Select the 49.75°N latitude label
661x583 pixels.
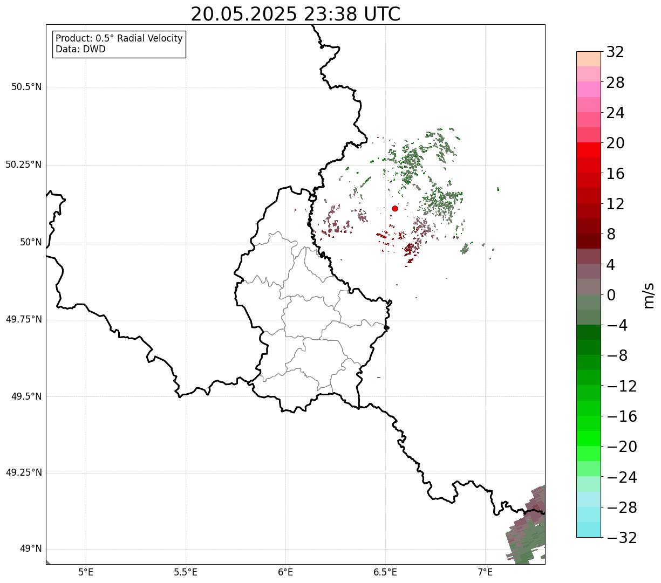pyautogui.click(x=24, y=319)
